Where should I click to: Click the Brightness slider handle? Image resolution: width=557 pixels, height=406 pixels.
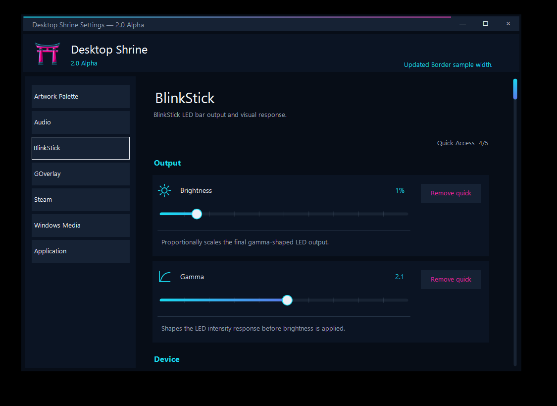point(197,214)
